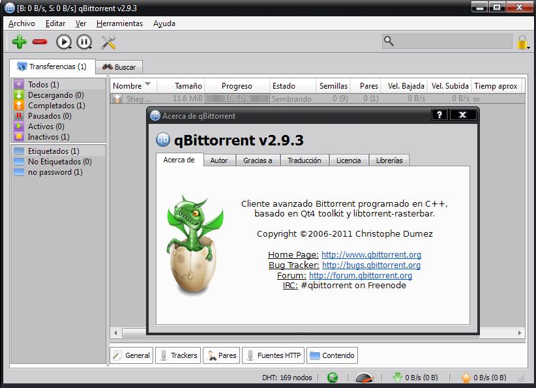Switch to the Librerías tab
The width and height of the screenshot is (536, 388).
[x=389, y=160]
